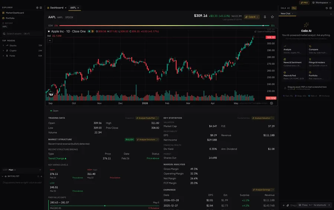Select Deep mode in Cala AI
This screenshot has width=334, height=210.
pos(300,96)
